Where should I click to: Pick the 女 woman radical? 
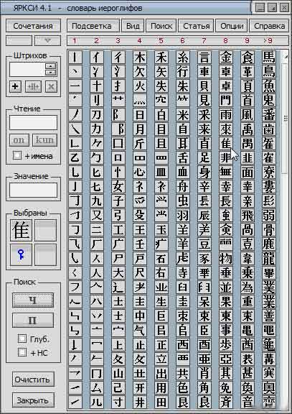pos(118,187)
